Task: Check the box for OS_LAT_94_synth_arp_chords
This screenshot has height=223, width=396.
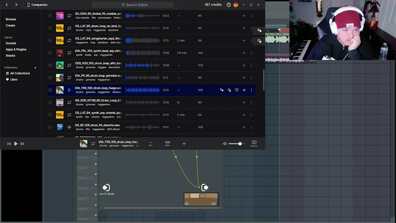Action: click(50, 115)
